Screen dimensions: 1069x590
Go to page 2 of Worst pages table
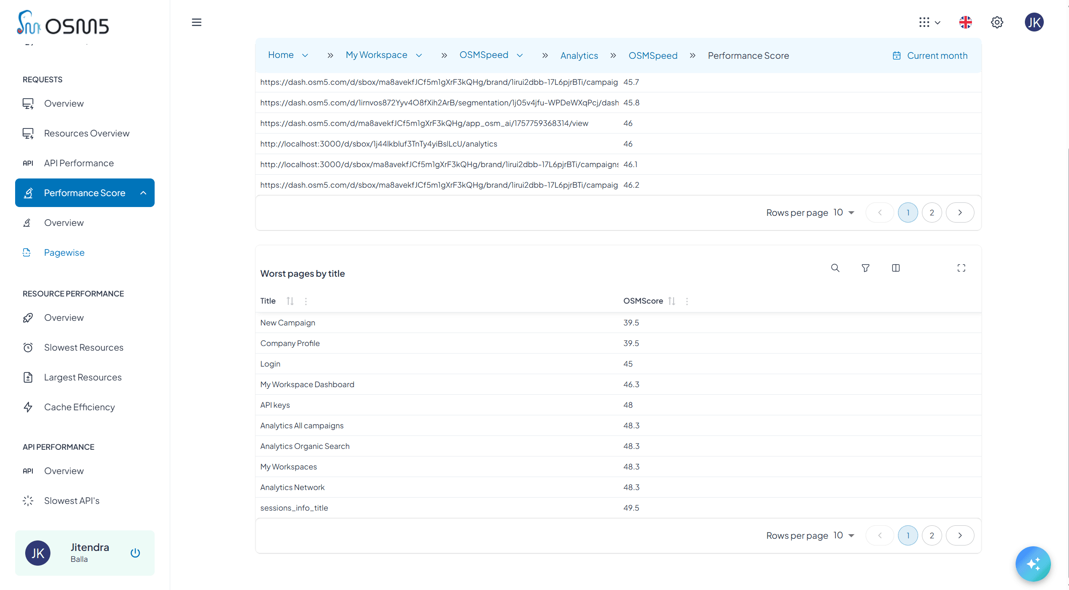coord(932,535)
